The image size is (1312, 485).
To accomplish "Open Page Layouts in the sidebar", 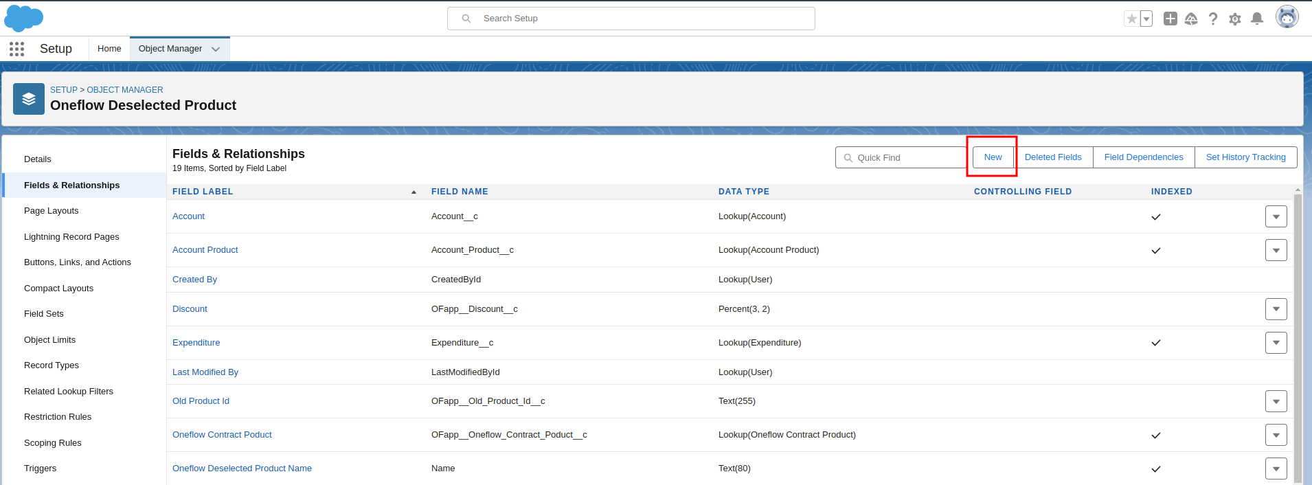I will (84, 211).
